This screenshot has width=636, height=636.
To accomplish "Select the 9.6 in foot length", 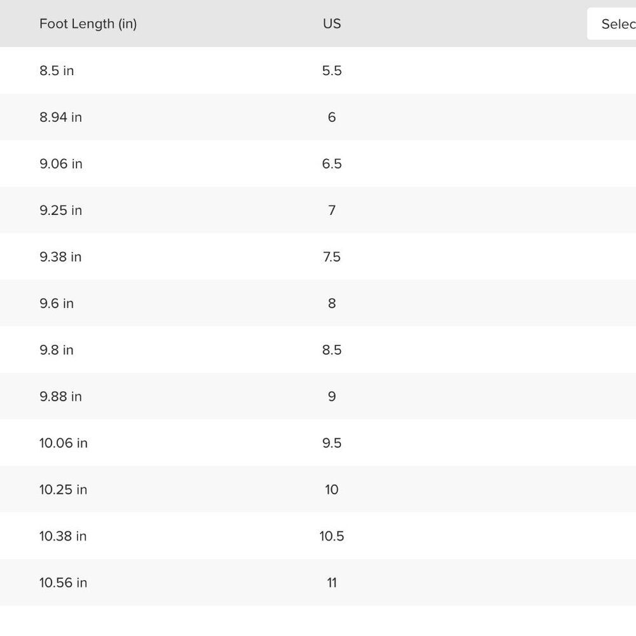I will point(57,303).
